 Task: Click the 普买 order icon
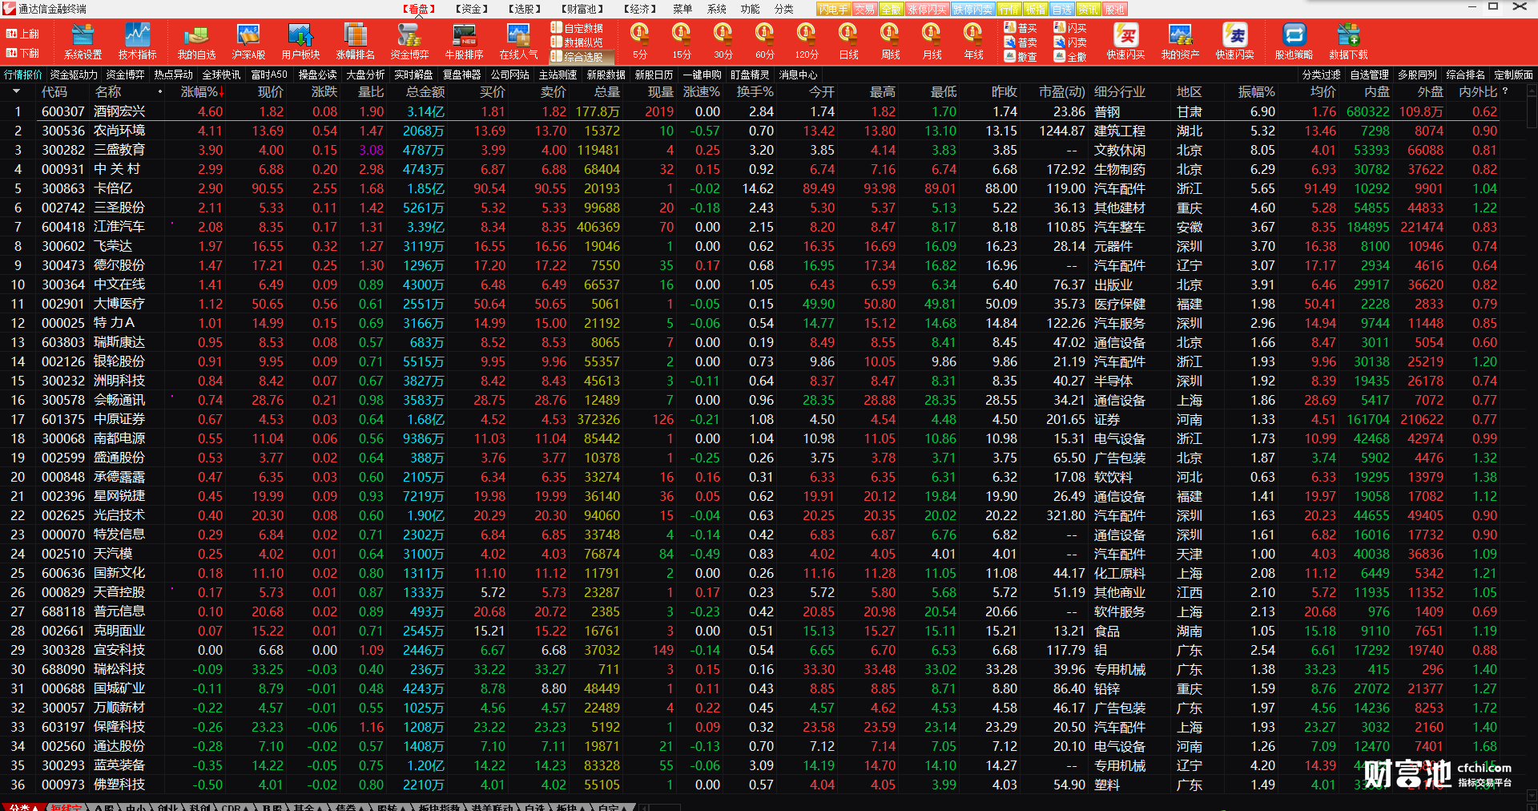click(1021, 28)
